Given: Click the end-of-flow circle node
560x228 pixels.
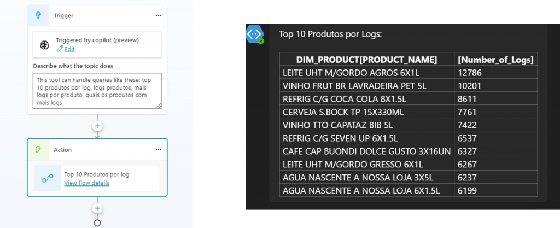Looking at the screenshot, I should (x=97, y=223).
